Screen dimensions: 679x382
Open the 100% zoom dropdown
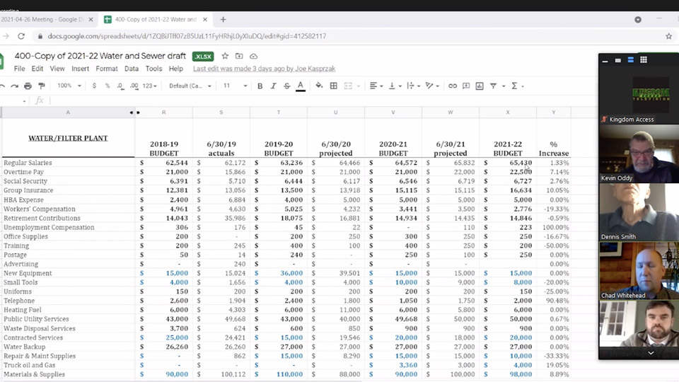[x=69, y=86]
